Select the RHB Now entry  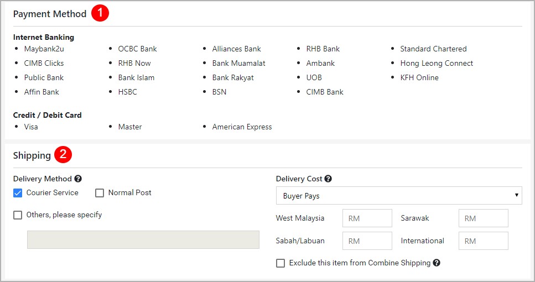pyautogui.click(x=134, y=63)
